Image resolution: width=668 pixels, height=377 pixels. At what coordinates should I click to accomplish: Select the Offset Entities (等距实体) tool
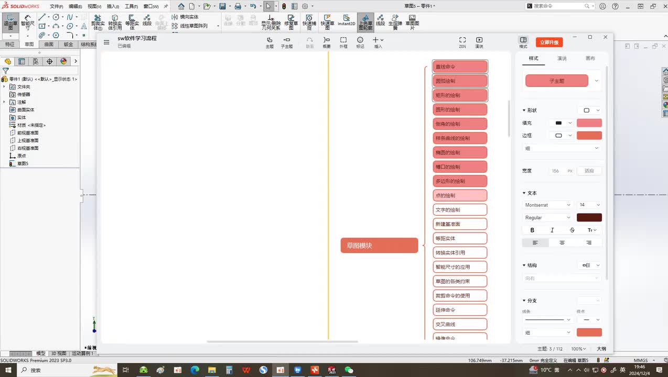click(x=132, y=22)
